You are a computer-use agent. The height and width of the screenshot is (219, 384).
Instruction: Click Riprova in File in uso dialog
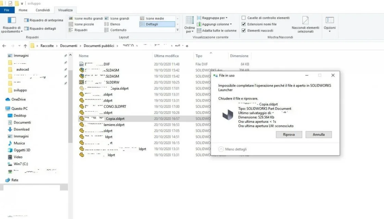click(289, 134)
